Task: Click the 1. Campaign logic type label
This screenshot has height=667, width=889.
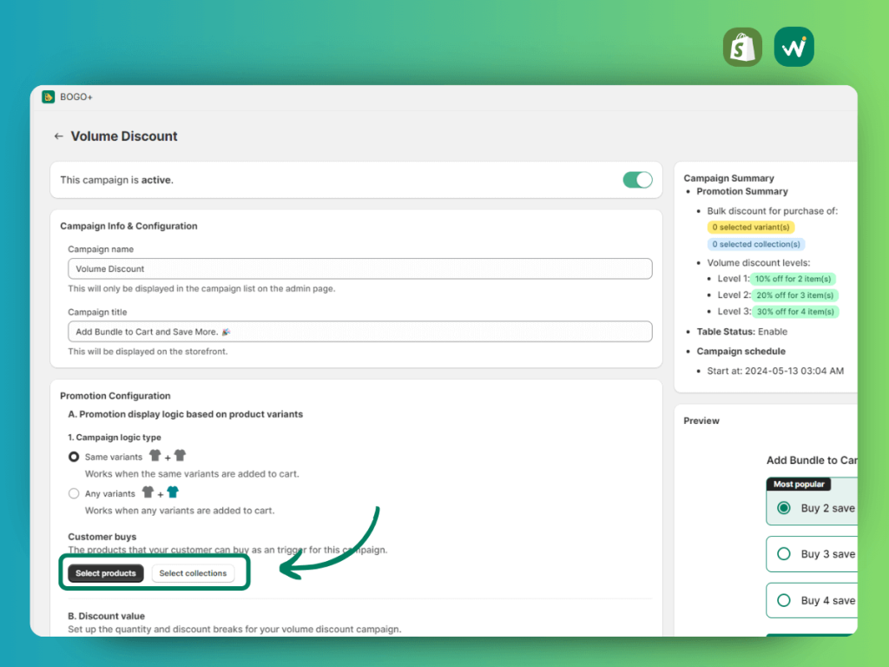Action: click(115, 438)
